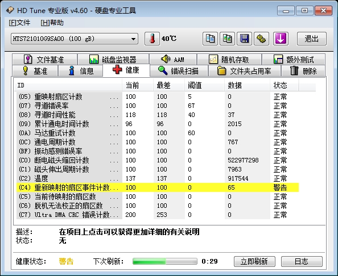
Task: Open options with the wrench icon
Action: 262,39
